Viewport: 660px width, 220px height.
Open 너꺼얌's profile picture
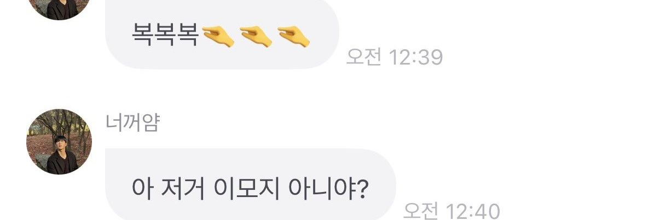tap(59, 142)
